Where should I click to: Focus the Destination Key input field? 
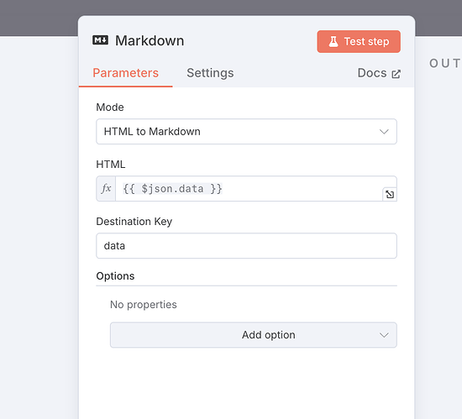coord(246,246)
